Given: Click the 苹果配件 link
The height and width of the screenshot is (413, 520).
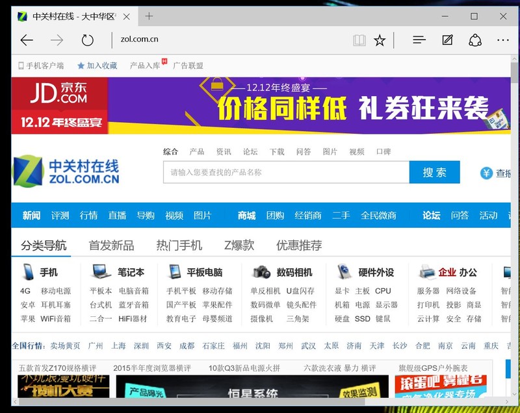Looking at the screenshot, I should 217,305.
